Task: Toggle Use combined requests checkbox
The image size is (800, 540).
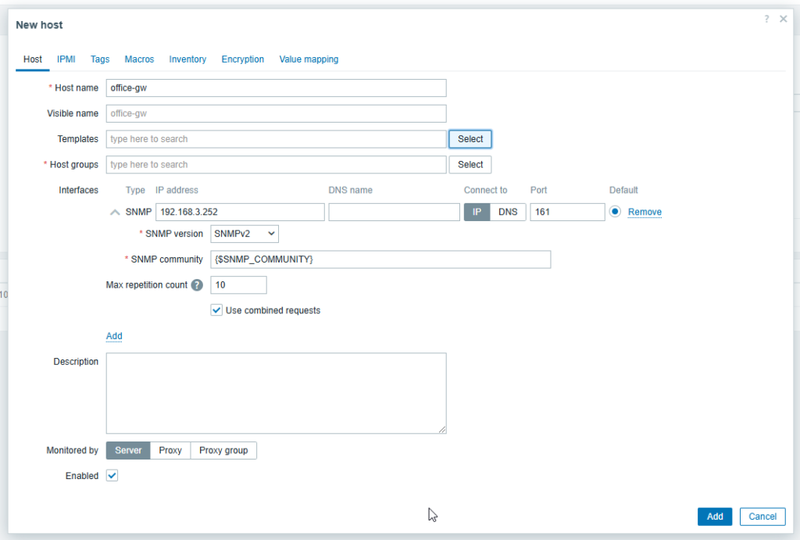Action: pyautogui.click(x=216, y=310)
